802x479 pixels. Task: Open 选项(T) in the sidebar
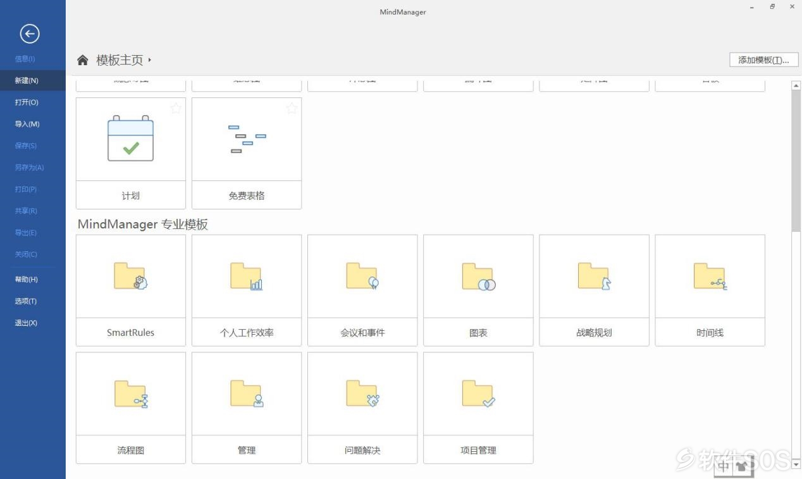point(33,301)
